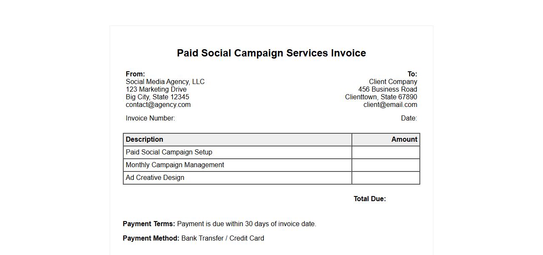Click the 456 Business Road address line

click(387, 90)
